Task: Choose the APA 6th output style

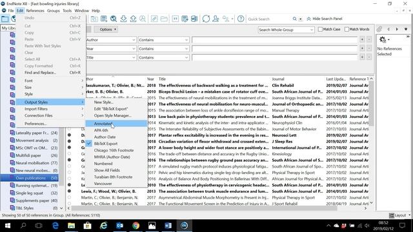Action: (x=116, y=130)
